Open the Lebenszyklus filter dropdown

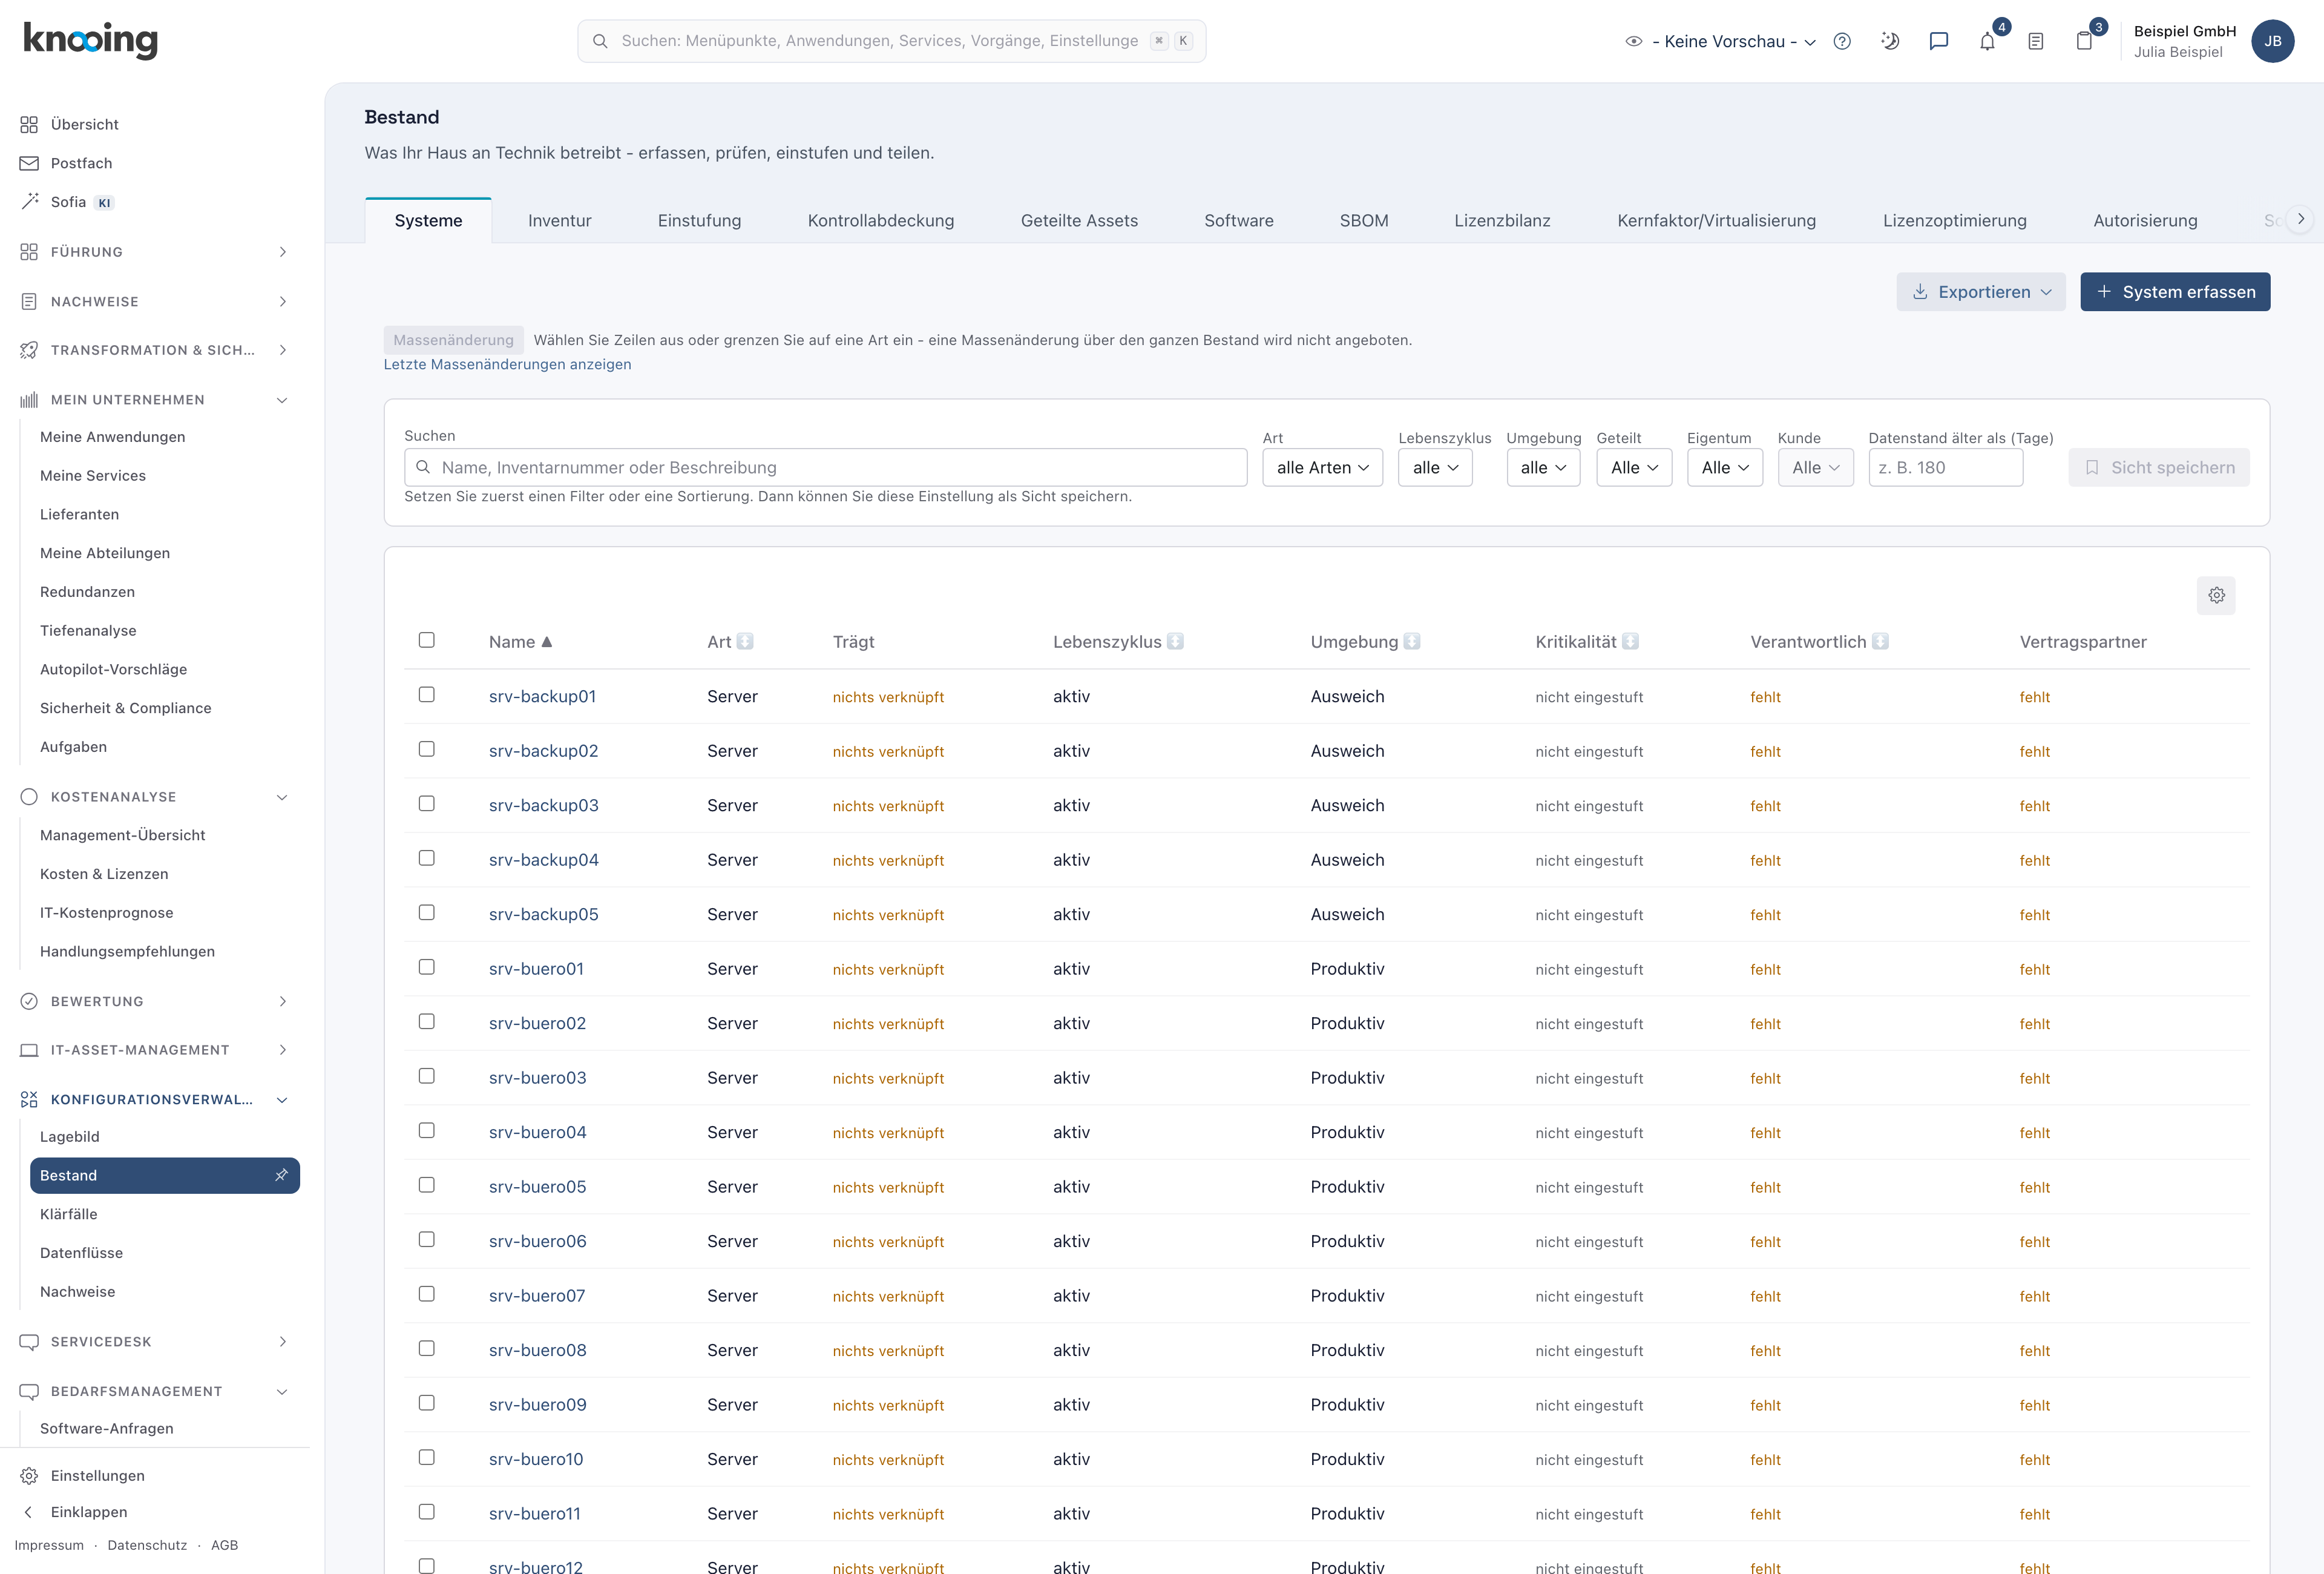pos(1435,467)
